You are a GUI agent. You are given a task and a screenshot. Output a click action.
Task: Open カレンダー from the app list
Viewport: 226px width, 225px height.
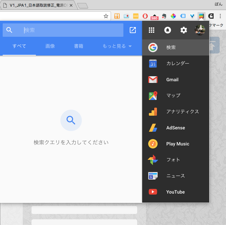pyautogui.click(x=176, y=64)
